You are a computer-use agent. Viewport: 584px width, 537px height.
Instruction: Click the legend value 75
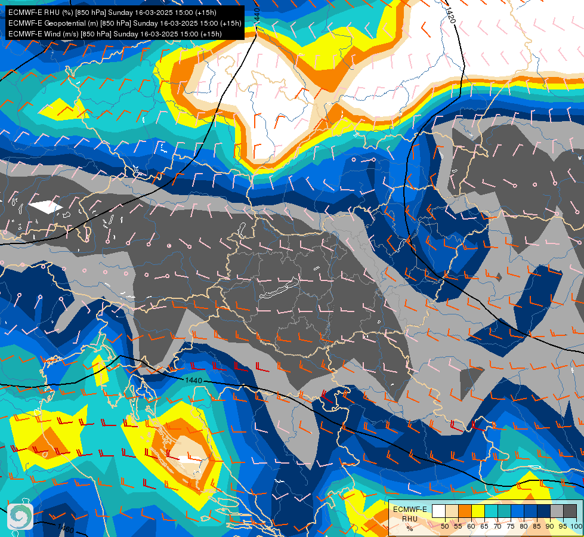(511, 526)
